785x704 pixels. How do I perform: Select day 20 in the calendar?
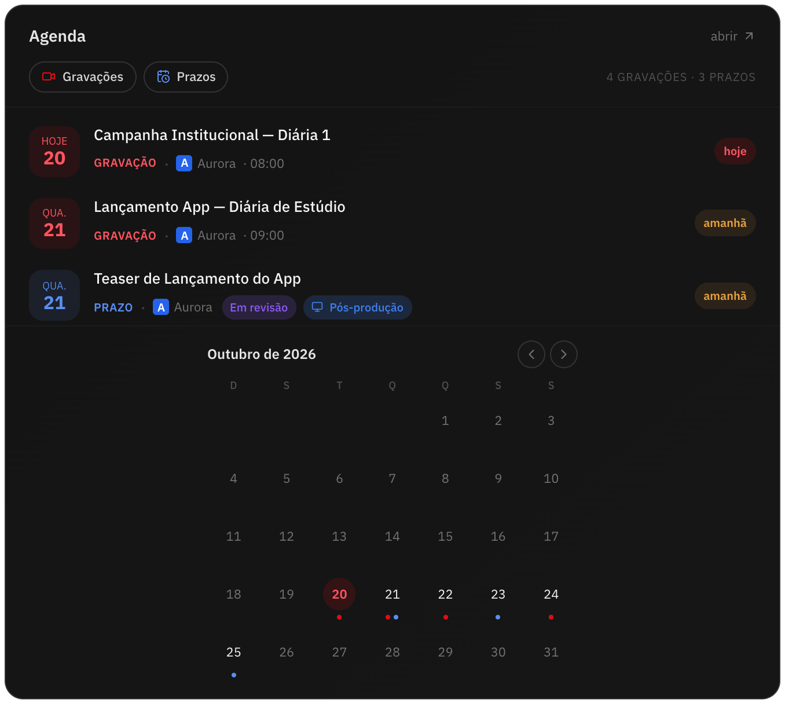339,594
